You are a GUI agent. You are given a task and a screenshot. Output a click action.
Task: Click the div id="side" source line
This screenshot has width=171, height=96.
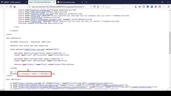tap(14, 79)
